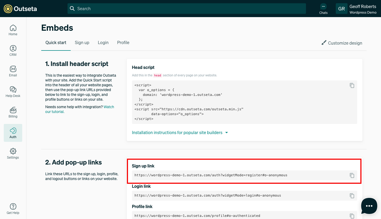
Task: Click the 'Wordpress Demo' account label
Action: tap(363, 13)
